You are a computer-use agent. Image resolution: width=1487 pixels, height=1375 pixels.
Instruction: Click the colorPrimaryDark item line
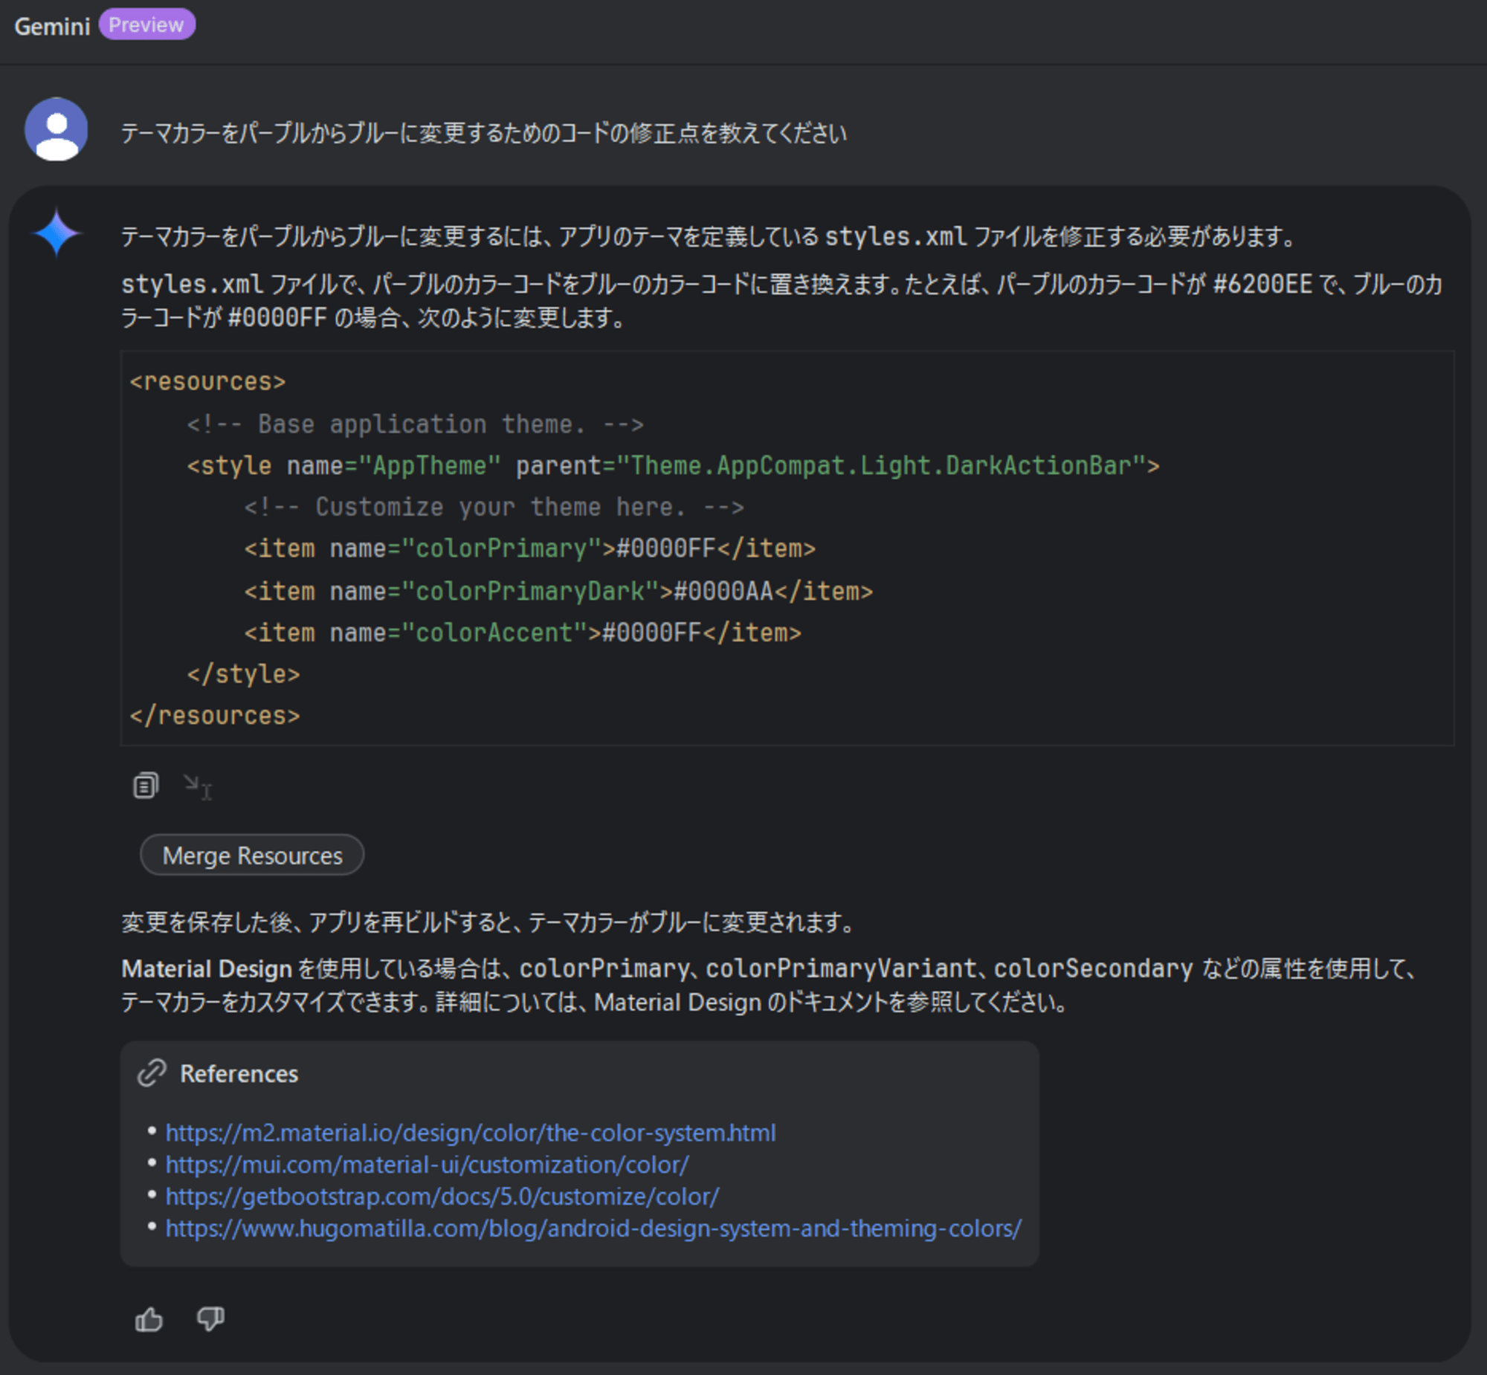[x=558, y=592]
